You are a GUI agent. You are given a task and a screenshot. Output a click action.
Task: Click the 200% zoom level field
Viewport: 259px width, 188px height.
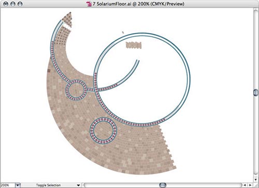(8, 185)
